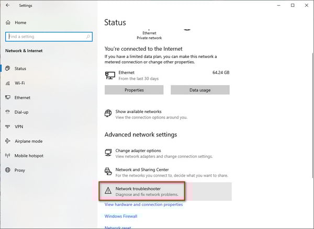Click the Ethernet computer icon beside 64.24 GB
This screenshot has width=314, height=229.
click(x=110, y=75)
